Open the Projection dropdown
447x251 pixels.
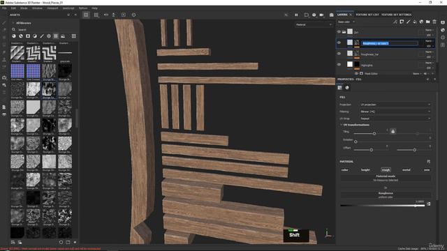coord(395,105)
